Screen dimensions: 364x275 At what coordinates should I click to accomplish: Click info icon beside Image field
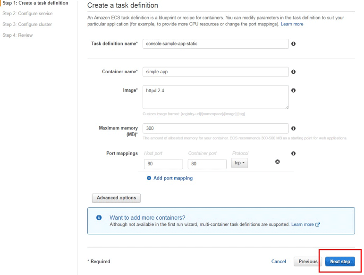click(x=294, y=90)
